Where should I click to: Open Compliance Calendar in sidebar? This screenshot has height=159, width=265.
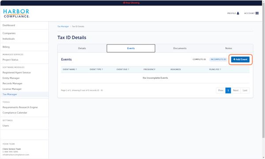click(15, 113)
